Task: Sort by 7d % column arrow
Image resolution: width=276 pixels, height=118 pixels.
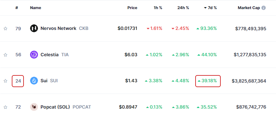Action: click(x=205, y=8)
